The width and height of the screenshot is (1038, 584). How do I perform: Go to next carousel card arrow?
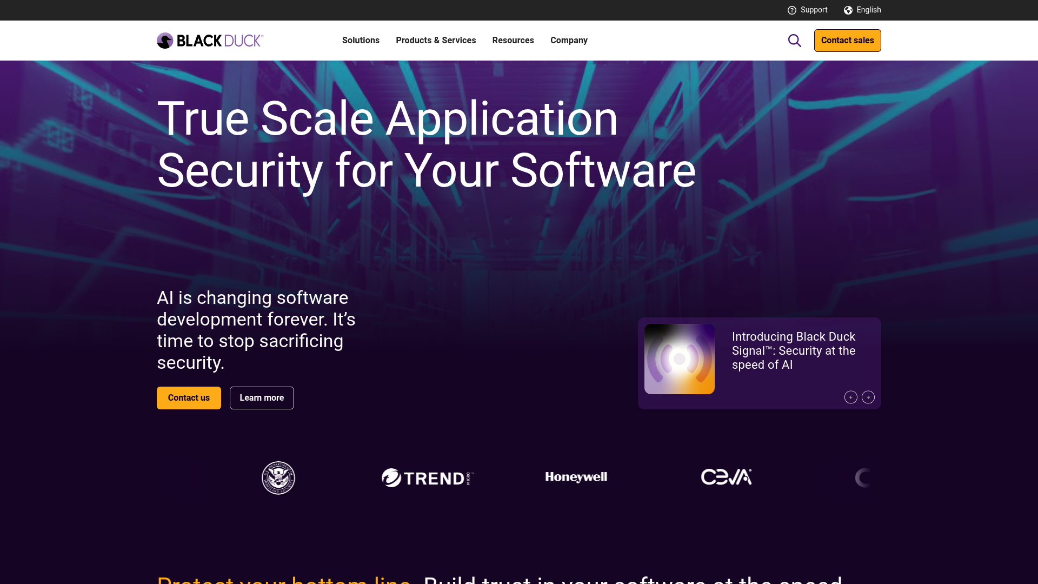click(868, 397)
